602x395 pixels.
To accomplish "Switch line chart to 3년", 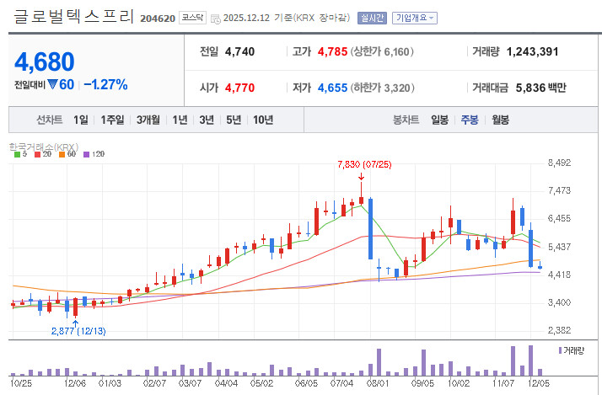I will (x=207, y=120).
